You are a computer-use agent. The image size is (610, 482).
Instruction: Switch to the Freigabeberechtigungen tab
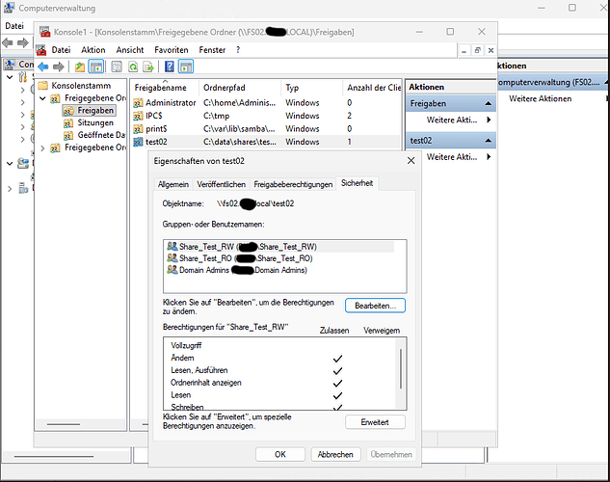(293, 183)
